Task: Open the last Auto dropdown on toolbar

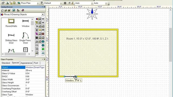Action: point(106,3)
